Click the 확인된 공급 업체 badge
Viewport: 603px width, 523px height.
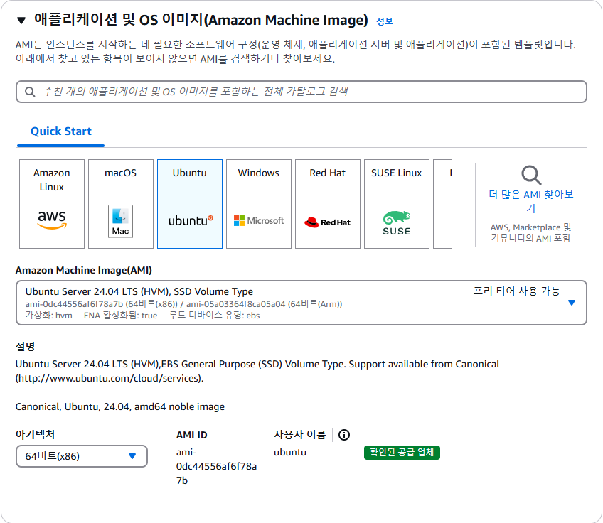(402, 452)
